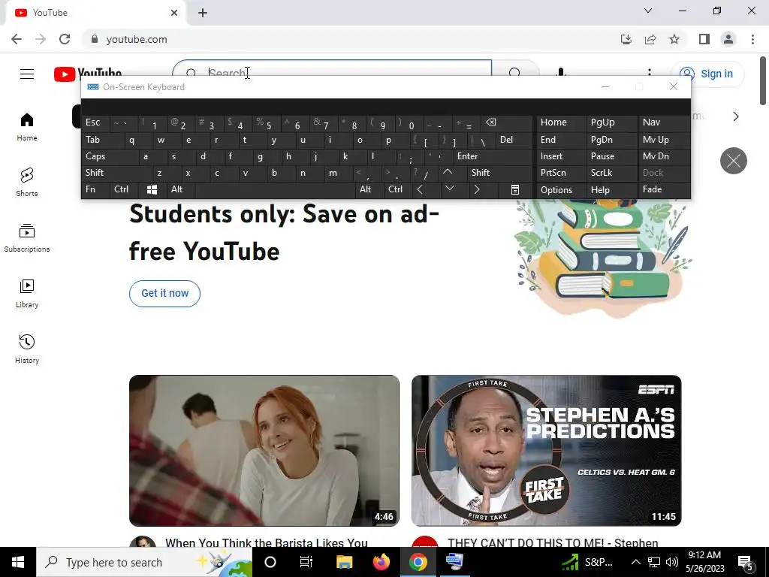Dismiss the promo banner with round X
The height and width of the screenshot is (577, 769).
coord(733,161)
